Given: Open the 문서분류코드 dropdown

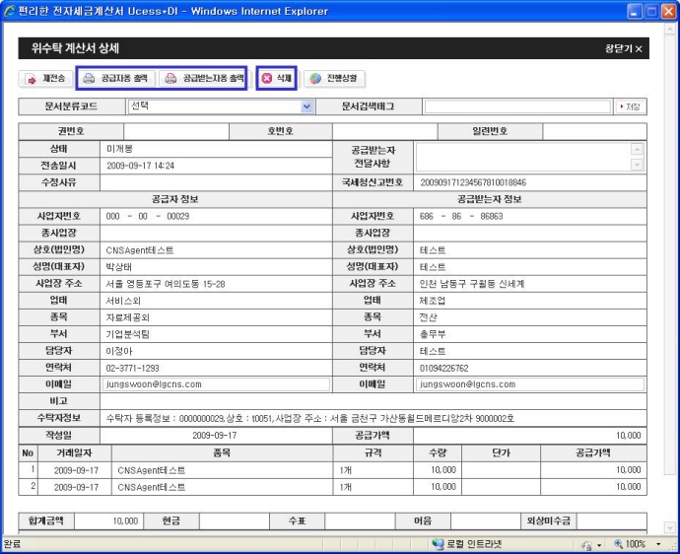Looking at the screenshot, I should point(306,106).
